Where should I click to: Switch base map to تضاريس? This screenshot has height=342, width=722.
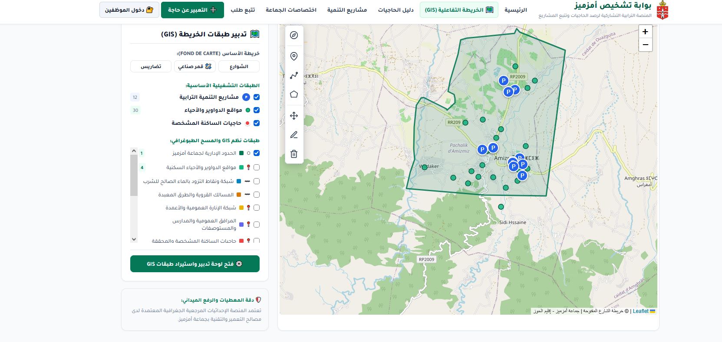coord(151,66)
